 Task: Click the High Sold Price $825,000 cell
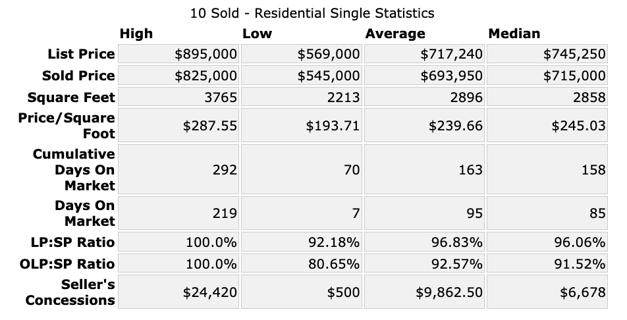pyautogui.click(x=178, y=76)
